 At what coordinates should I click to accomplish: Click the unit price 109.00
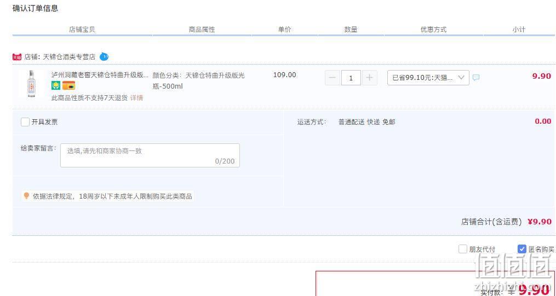(x=284, y=75)
